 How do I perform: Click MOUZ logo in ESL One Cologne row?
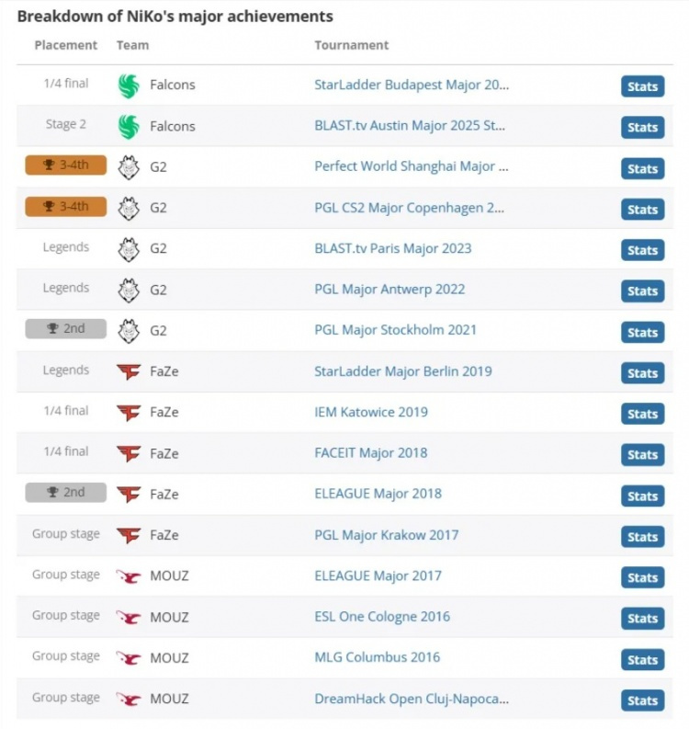click(x=129, y=618)
